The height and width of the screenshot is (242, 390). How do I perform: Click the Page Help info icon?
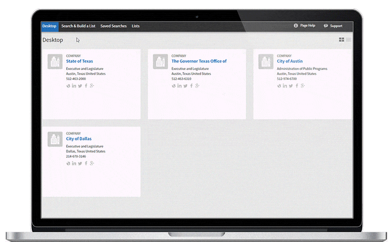[x=296, y=25]
